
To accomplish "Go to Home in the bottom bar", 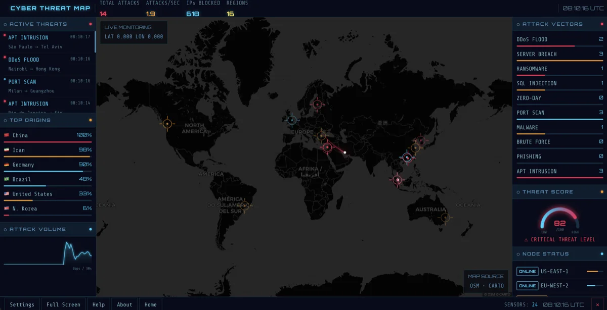I will [150, 304].
